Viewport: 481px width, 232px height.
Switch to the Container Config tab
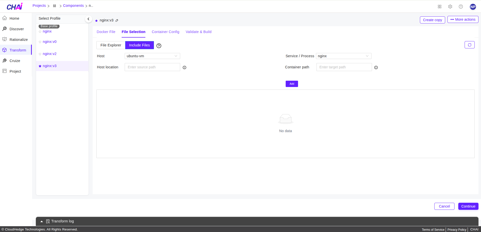pos(166,32)
